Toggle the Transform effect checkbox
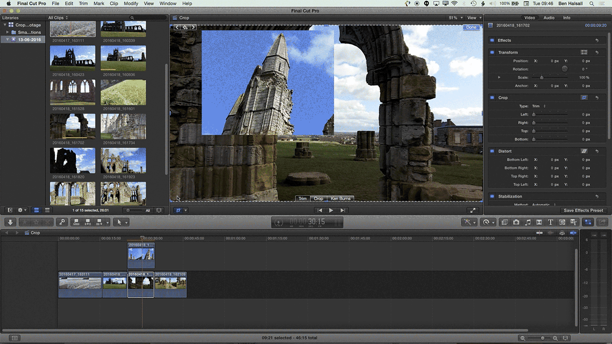This screenshot has width=612, height=344. click(x=492, y=52)
